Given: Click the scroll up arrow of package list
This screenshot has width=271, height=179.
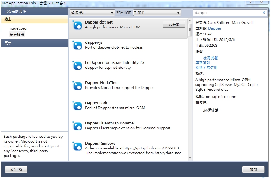Looking at the screenshot, I should point(190,20).
